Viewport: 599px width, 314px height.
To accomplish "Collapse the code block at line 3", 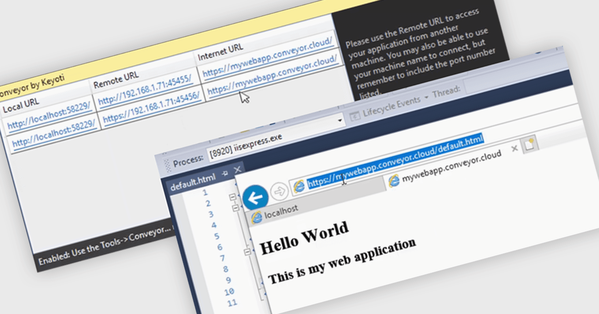I will click(x=236, y=208).
